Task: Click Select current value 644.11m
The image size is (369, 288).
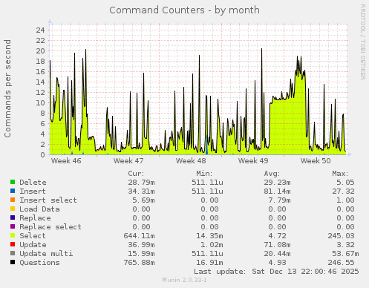Action: [139, 236]
